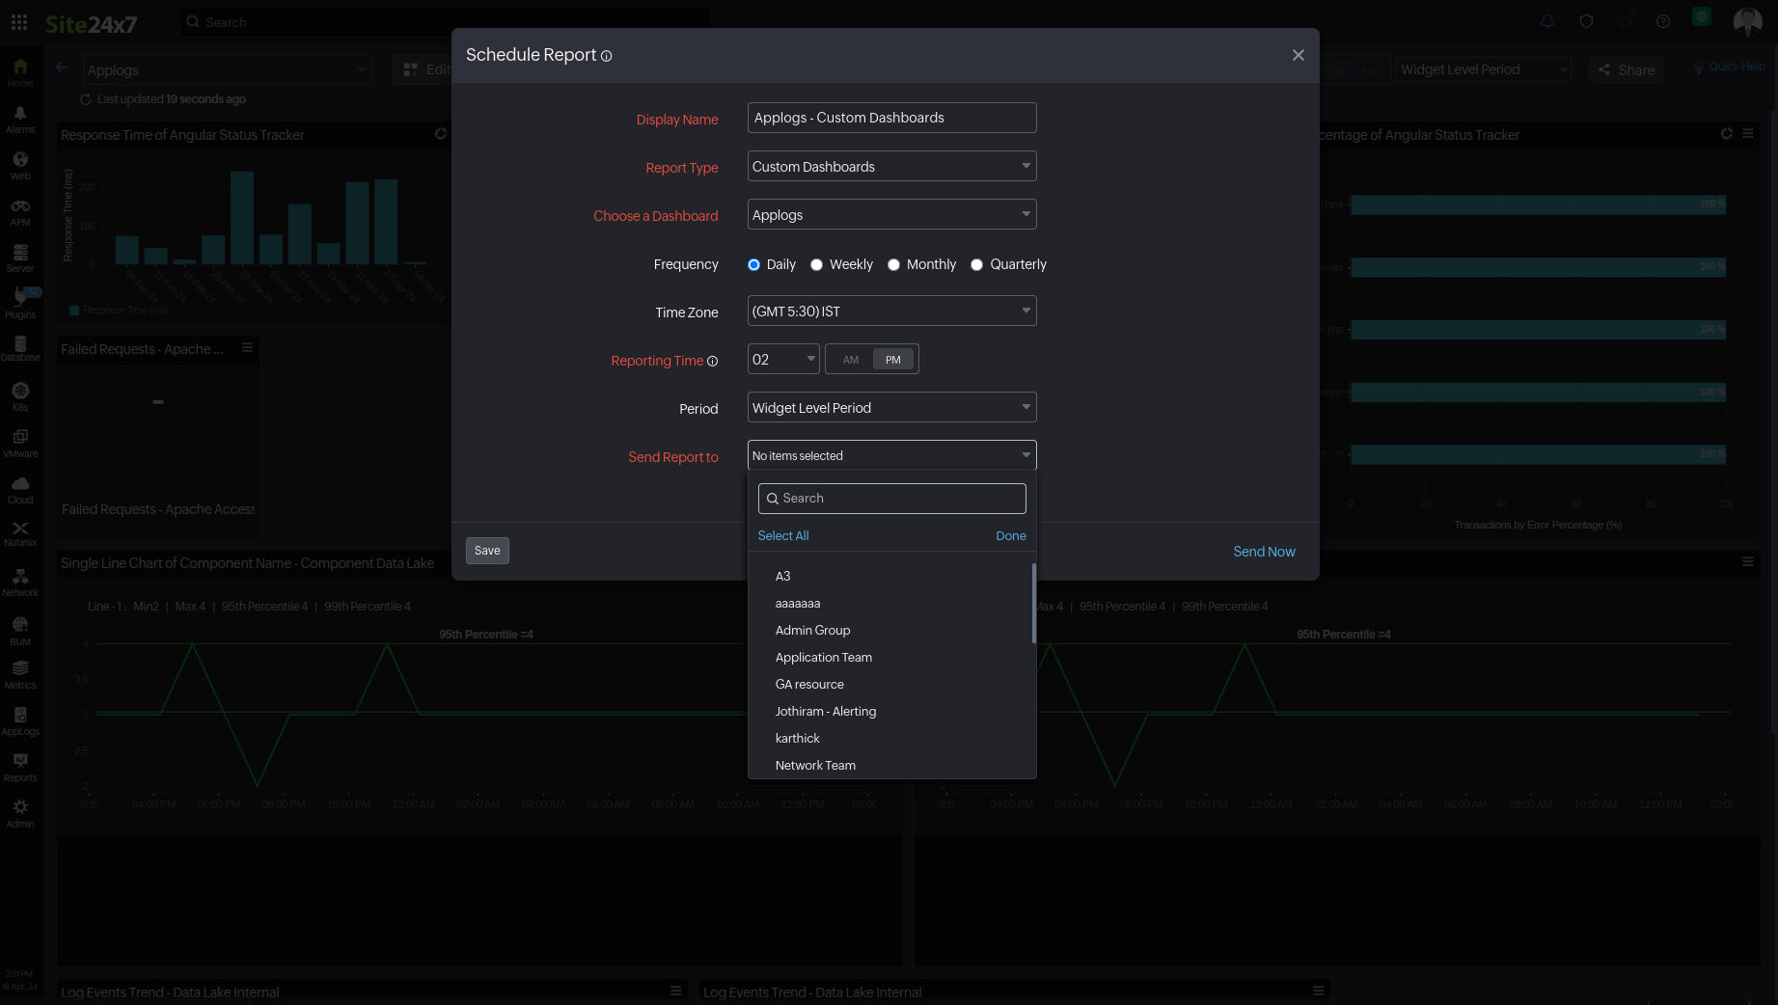Close the Schedule Report dialog
The height and width of the screenshot is (1005, 1778).
point(1299,55)
